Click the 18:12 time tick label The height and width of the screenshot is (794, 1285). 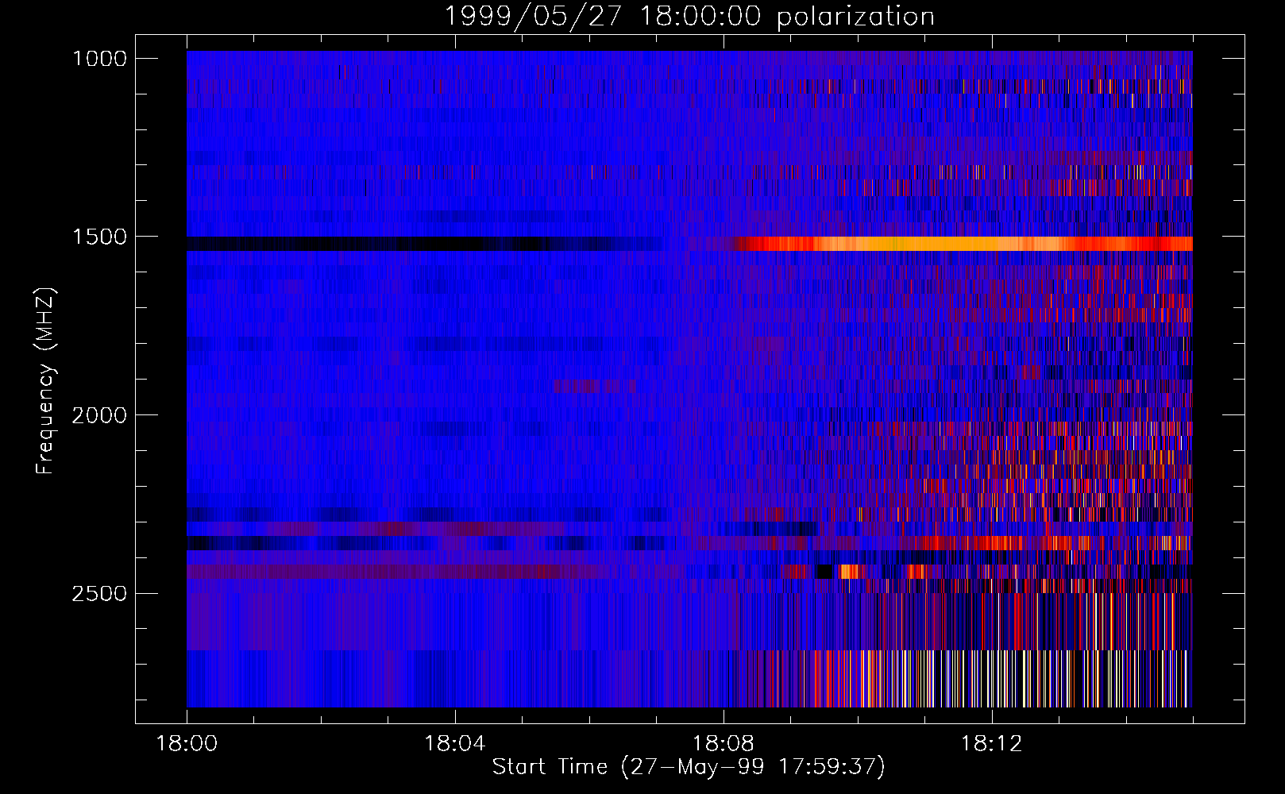[991, 744]
